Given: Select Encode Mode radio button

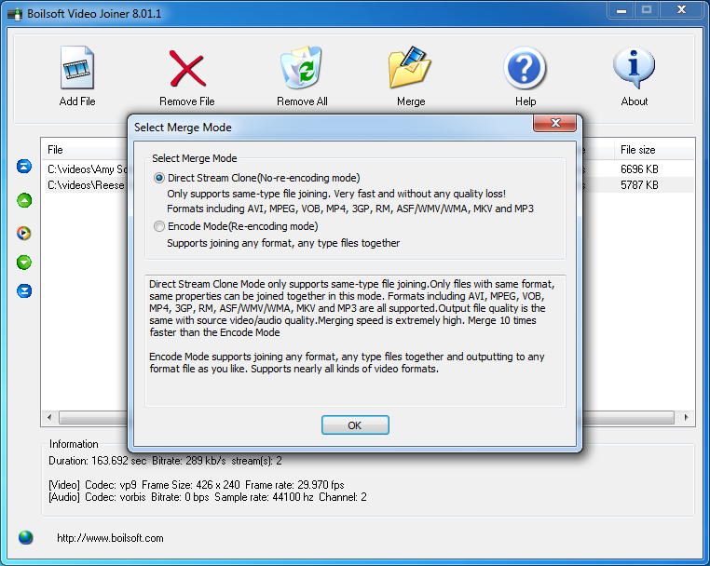Looking at the screenshot, I should click(159, 226).
